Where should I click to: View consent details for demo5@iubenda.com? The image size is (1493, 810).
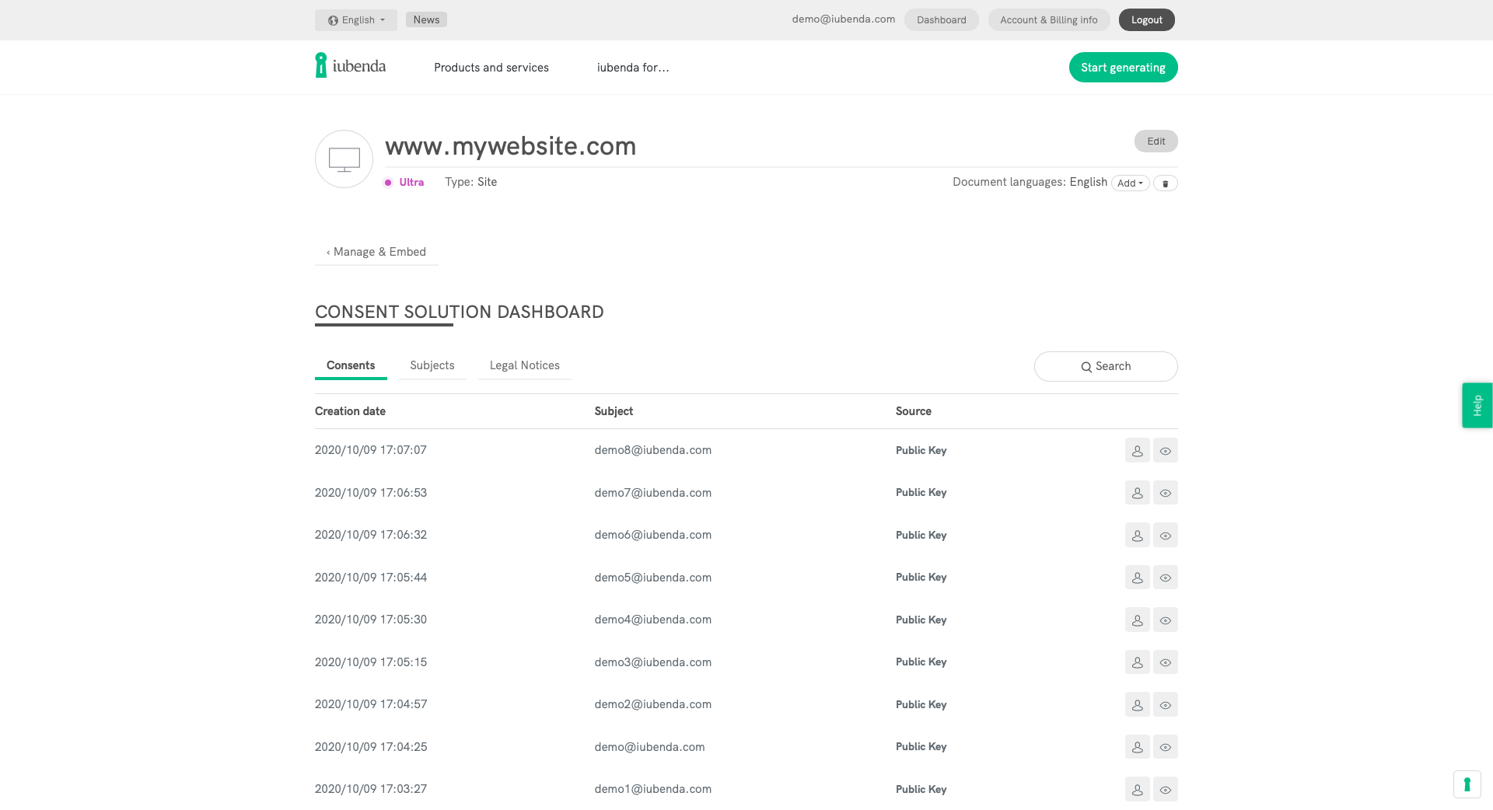pyautogui.click(x=1165, y=577)
